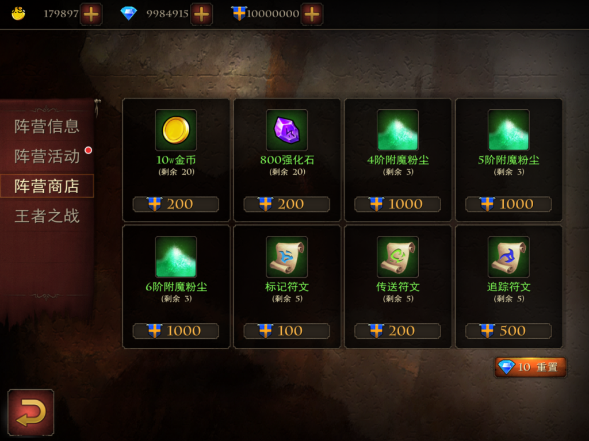Switch to 王者之战 tab
The height and width of the screenshot is (441, 589).
point(47,216)
